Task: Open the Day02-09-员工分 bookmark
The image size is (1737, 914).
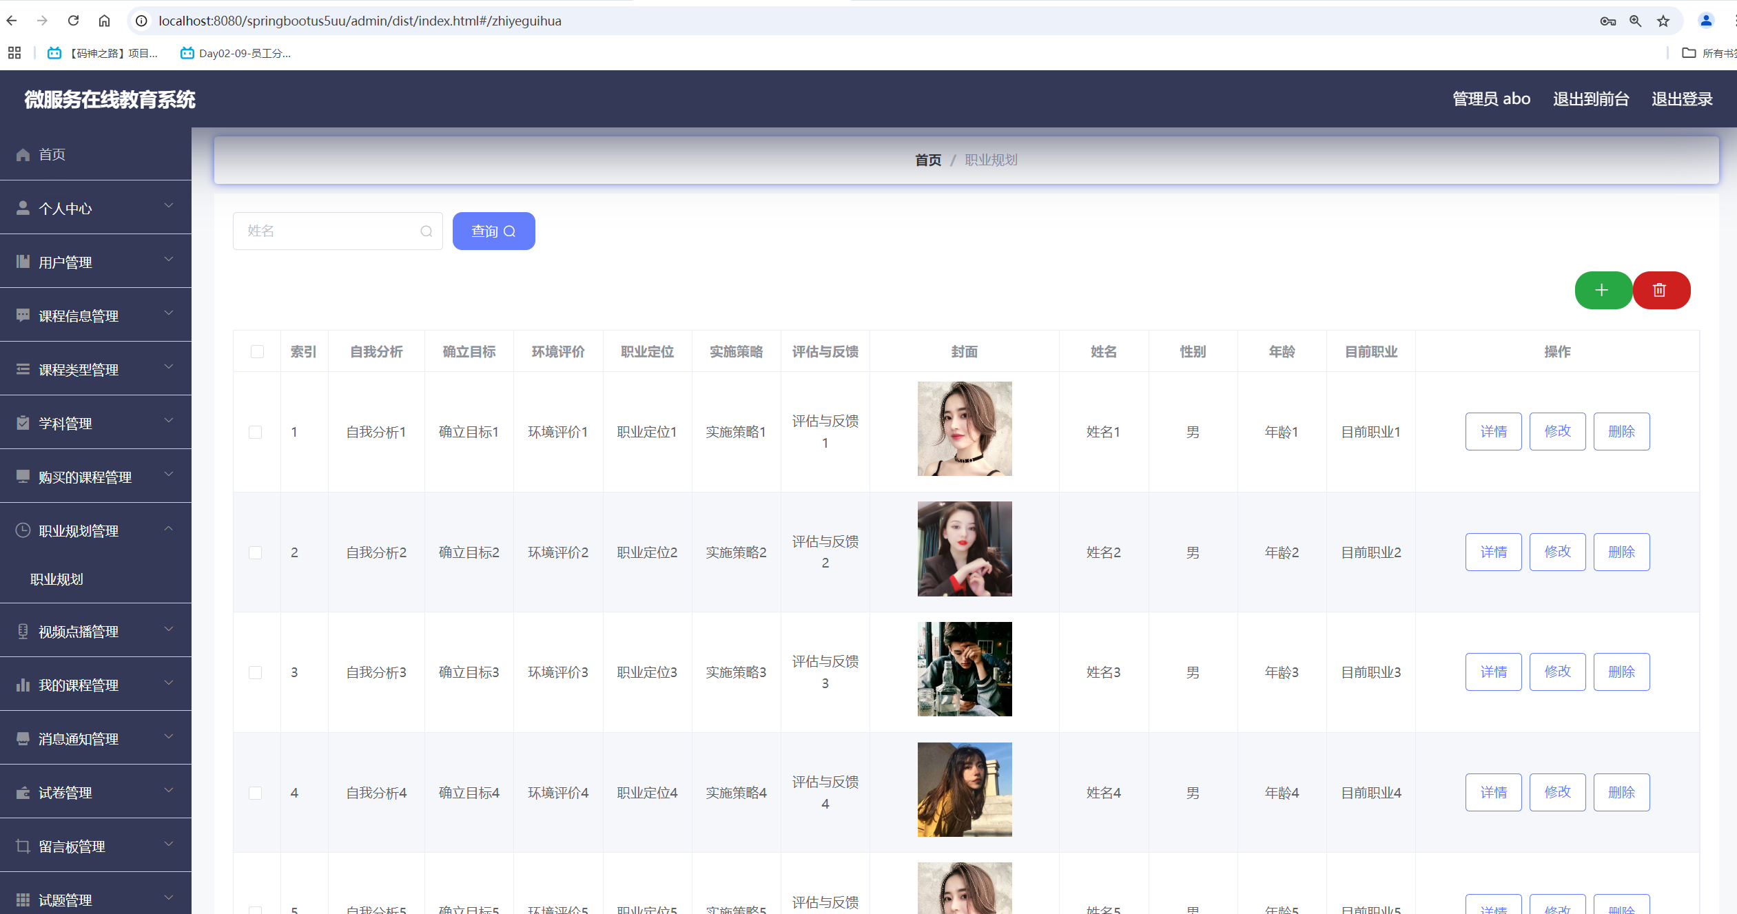Action: [x=236, y=53]
